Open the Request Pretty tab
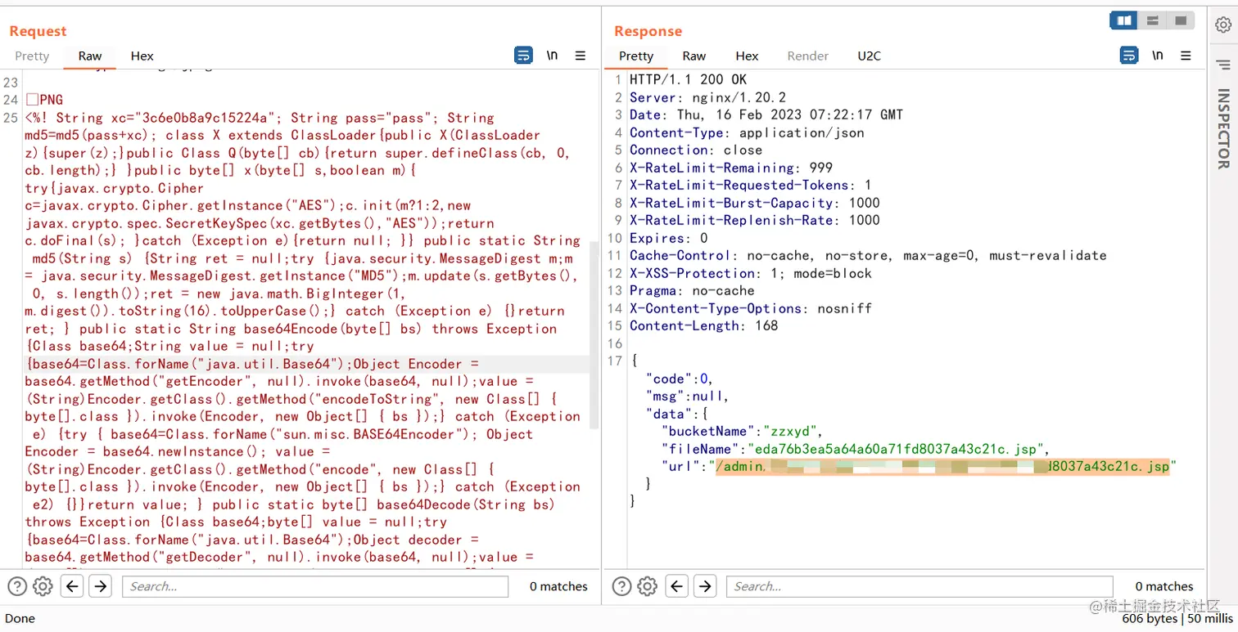The height and width of the screenshot is (632, 1238). (x=32, y=56)
